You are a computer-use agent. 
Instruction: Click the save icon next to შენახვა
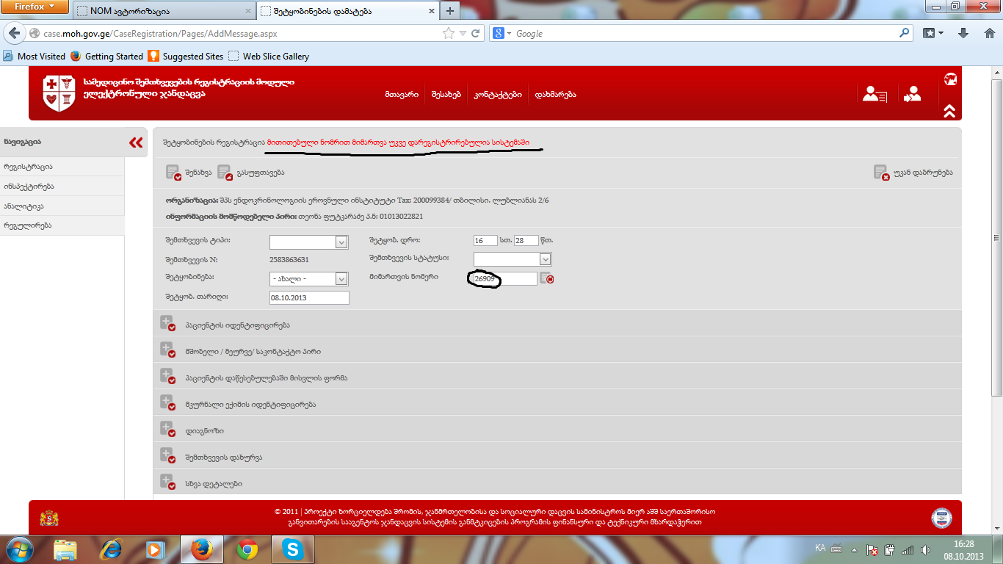pyautogui.click(x=173, y=173)
